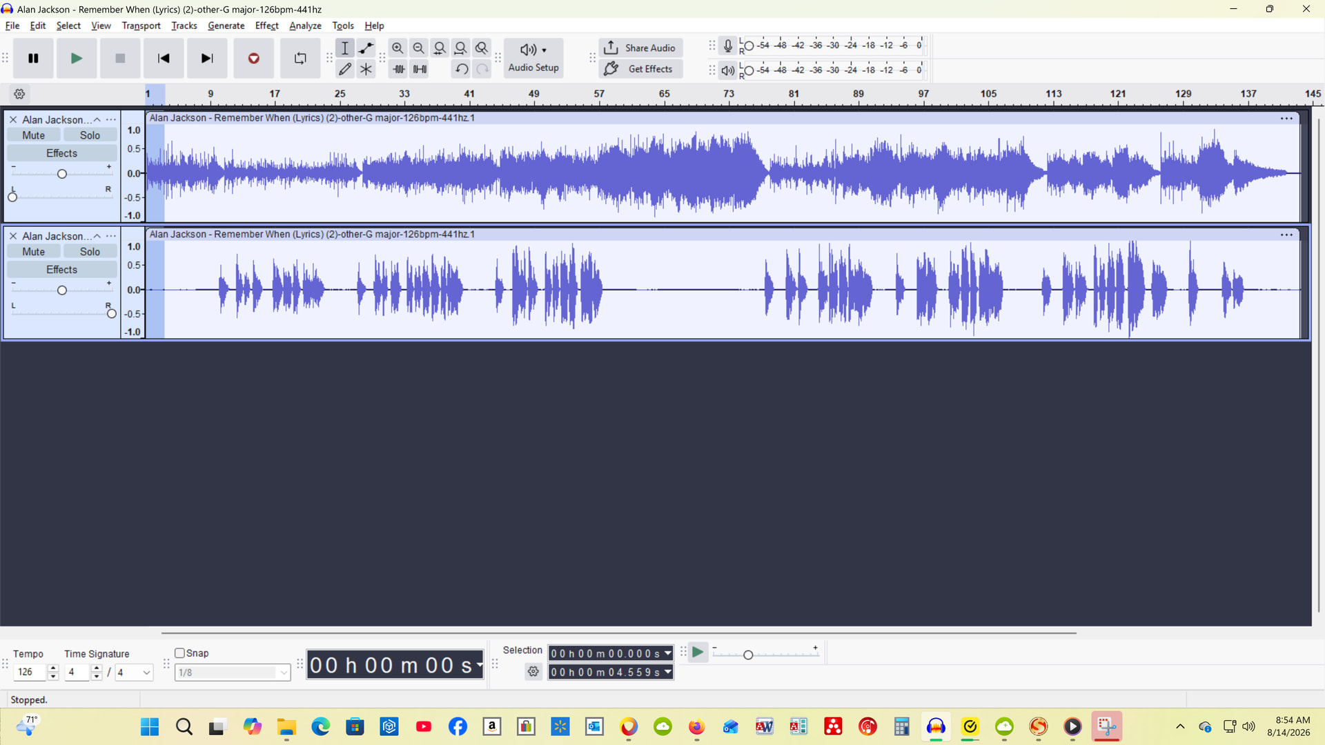This screenshot has height=745, width=1325.
Task: Open the Edit menu
Action: 38,26
